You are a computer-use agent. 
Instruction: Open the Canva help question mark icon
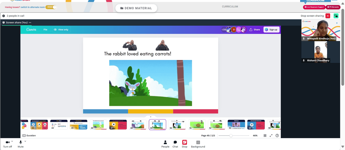click(x=277, y=136)
